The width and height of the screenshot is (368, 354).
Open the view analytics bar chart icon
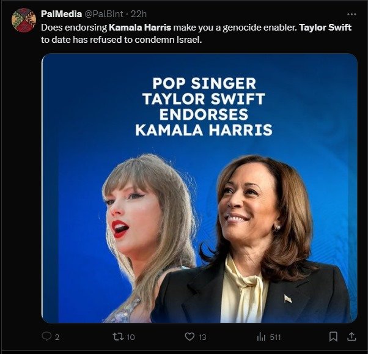(x=260, y=336)
